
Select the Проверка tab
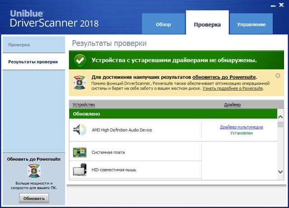(x=207, y=24)
